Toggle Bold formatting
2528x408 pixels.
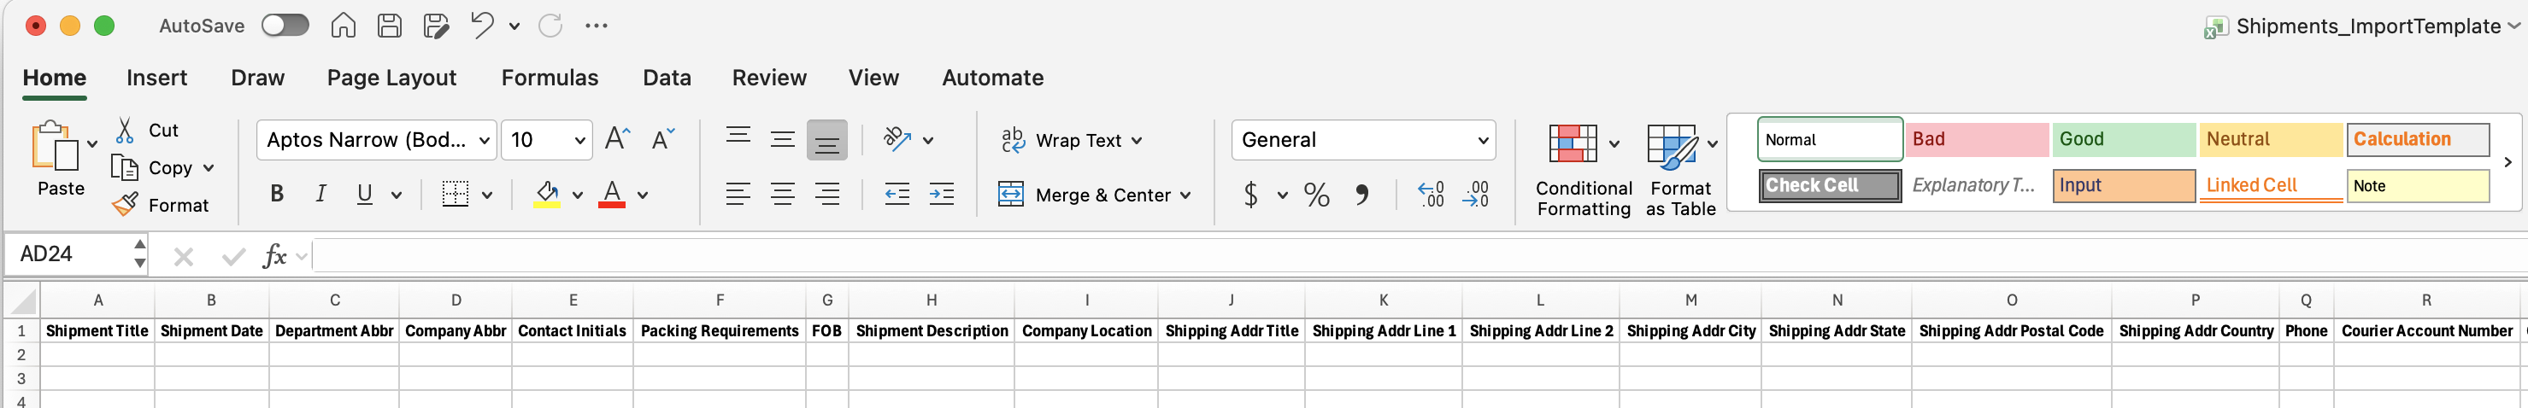[x=277, y=195]
